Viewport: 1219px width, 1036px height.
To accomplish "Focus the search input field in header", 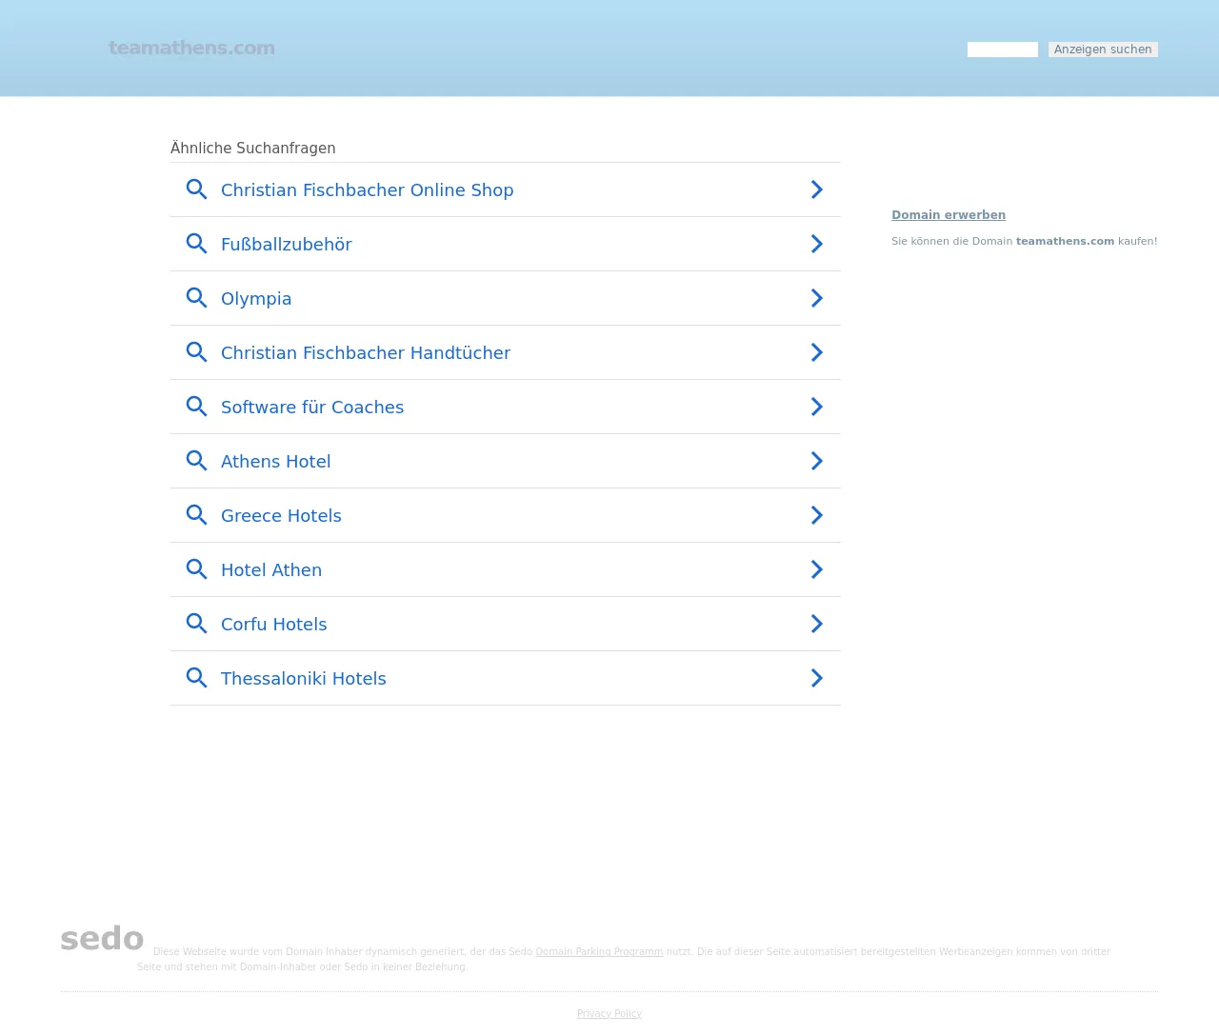I will [x=1003, y=50].
